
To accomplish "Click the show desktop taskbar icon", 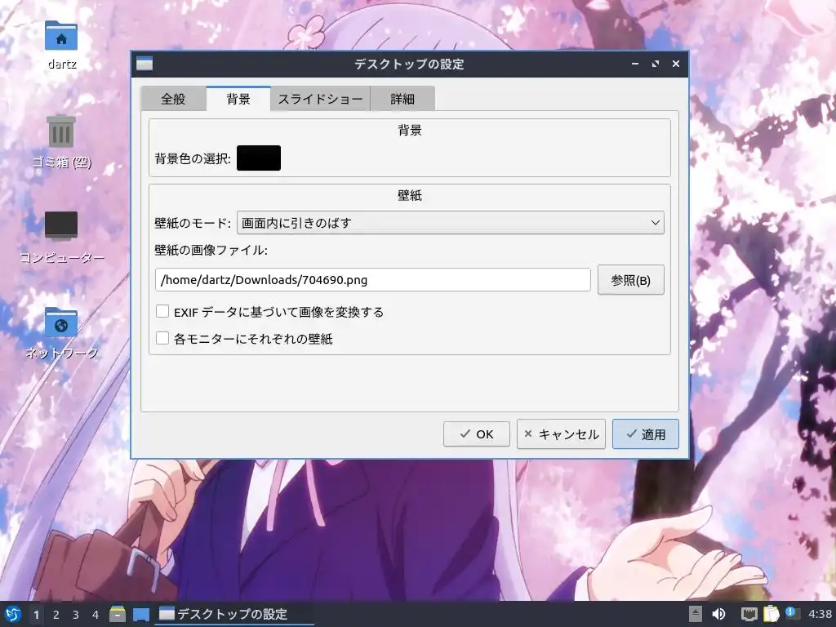I will [140, 614].
